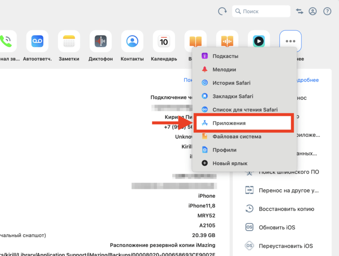Open the Books shortcut icon
339x256 pixels.
click(195, 39)
